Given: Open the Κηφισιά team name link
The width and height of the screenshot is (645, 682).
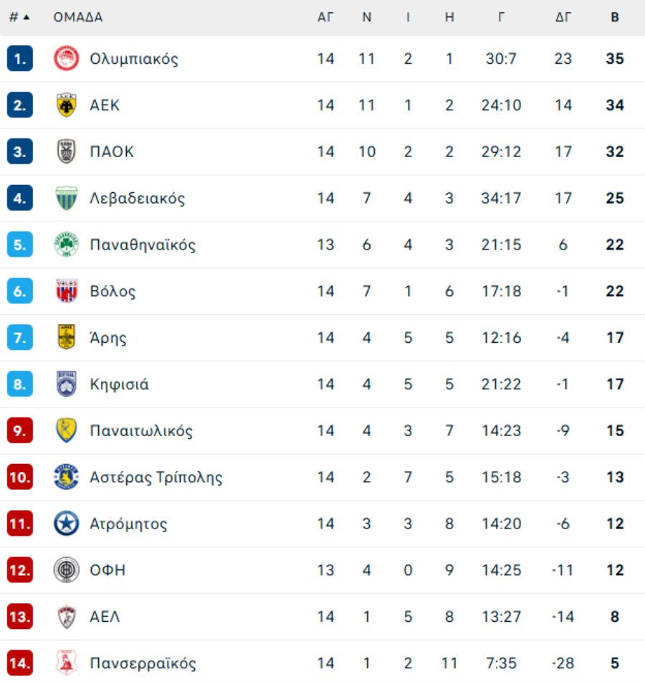Looking at the screenshot, I should [x=120, y=384].
